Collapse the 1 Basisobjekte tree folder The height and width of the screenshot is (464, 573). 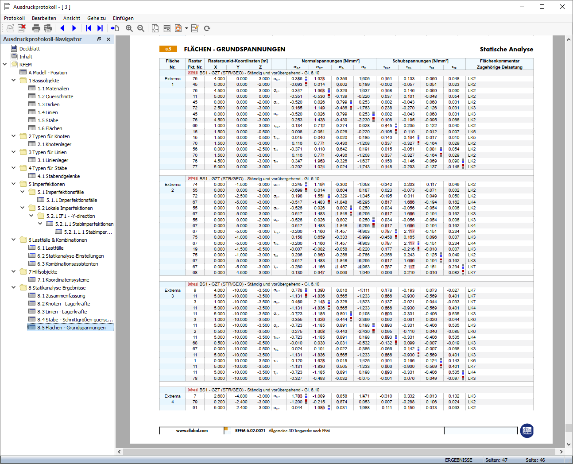(13, 80)
